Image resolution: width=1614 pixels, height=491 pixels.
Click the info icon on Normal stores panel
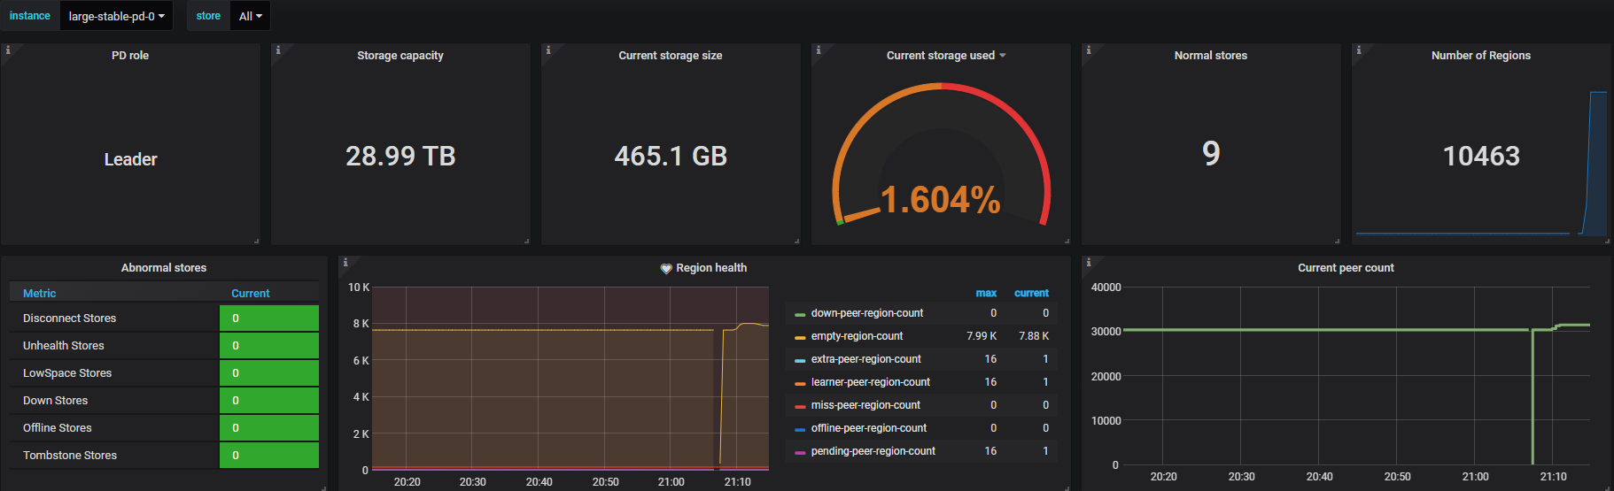click(1089, 50)
